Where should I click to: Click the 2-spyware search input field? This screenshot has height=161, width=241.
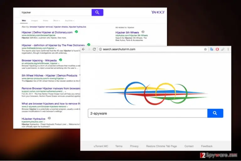pyautogui.click(x=147, y=113)
